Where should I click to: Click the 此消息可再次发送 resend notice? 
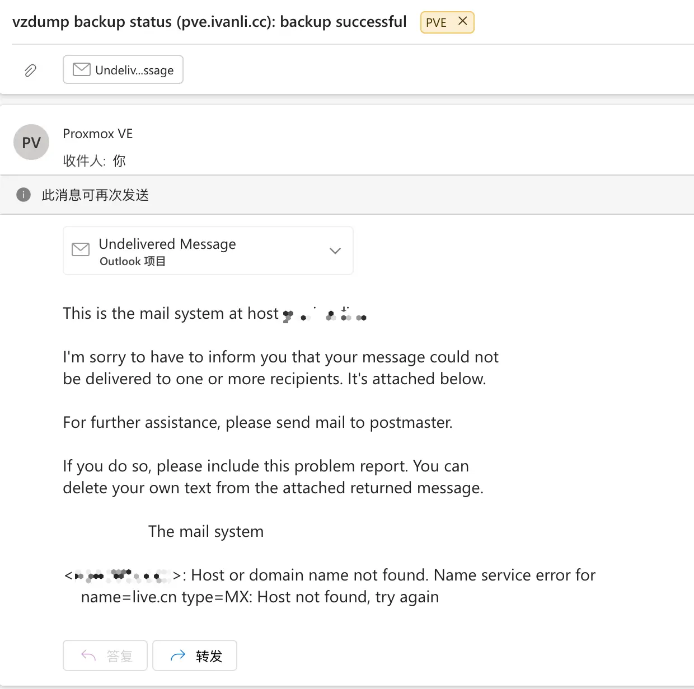click(95, 195)
